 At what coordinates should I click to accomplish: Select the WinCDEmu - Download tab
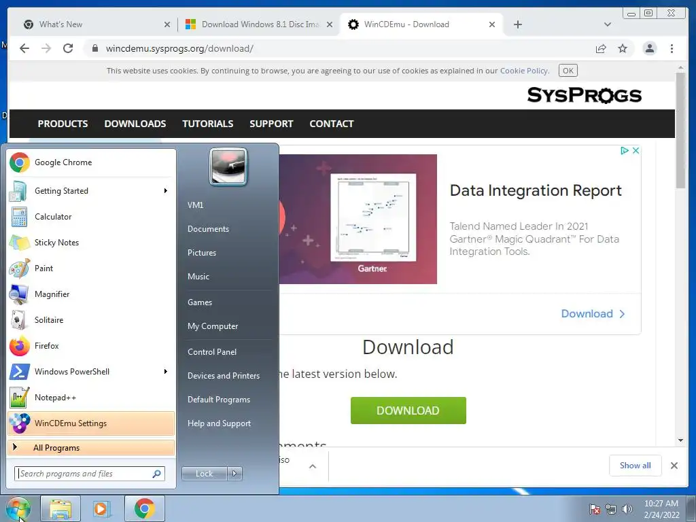[x=421, y=24]
